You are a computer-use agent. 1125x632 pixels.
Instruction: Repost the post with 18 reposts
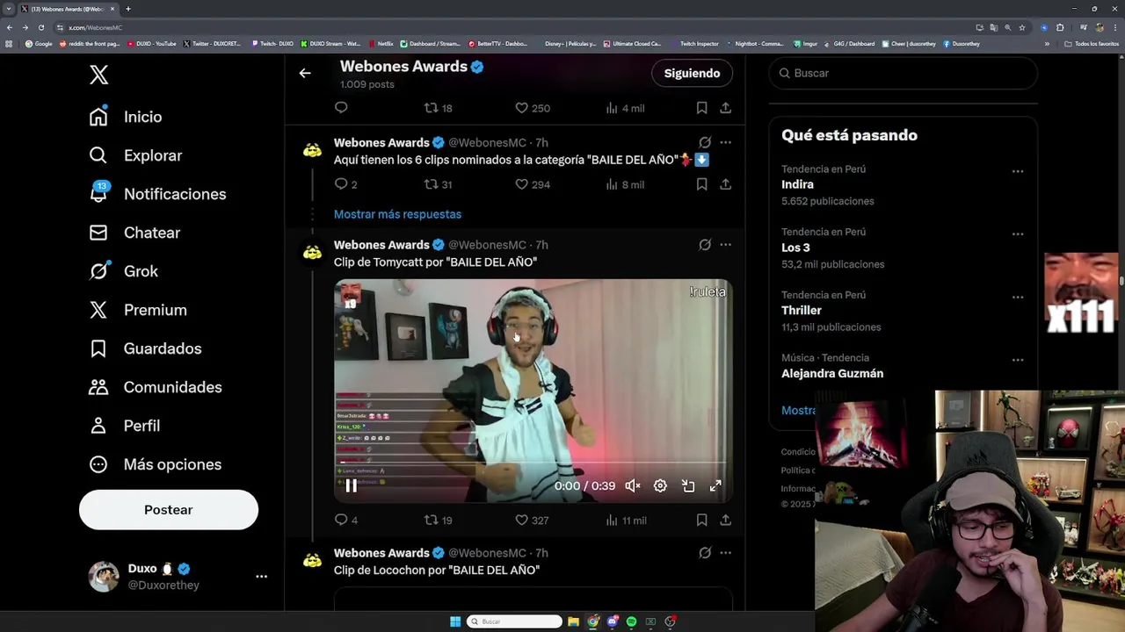tap(438, 108)
